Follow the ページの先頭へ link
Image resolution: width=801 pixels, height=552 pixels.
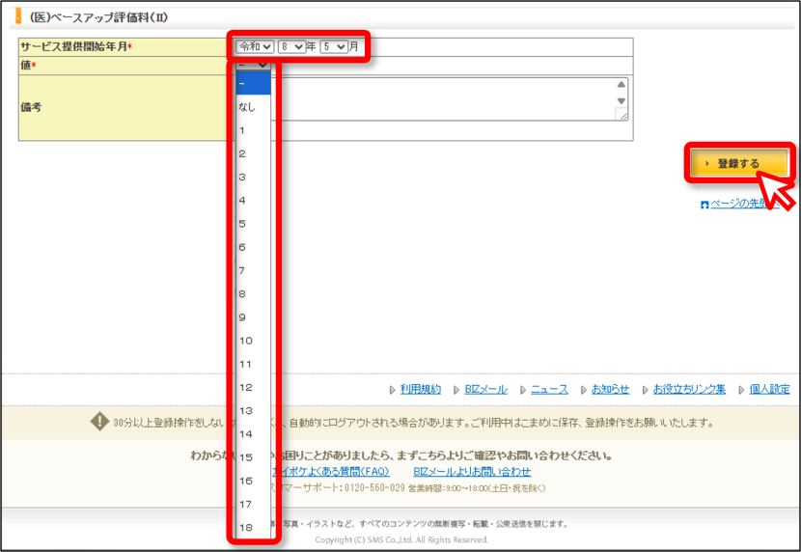coord(745,204)
